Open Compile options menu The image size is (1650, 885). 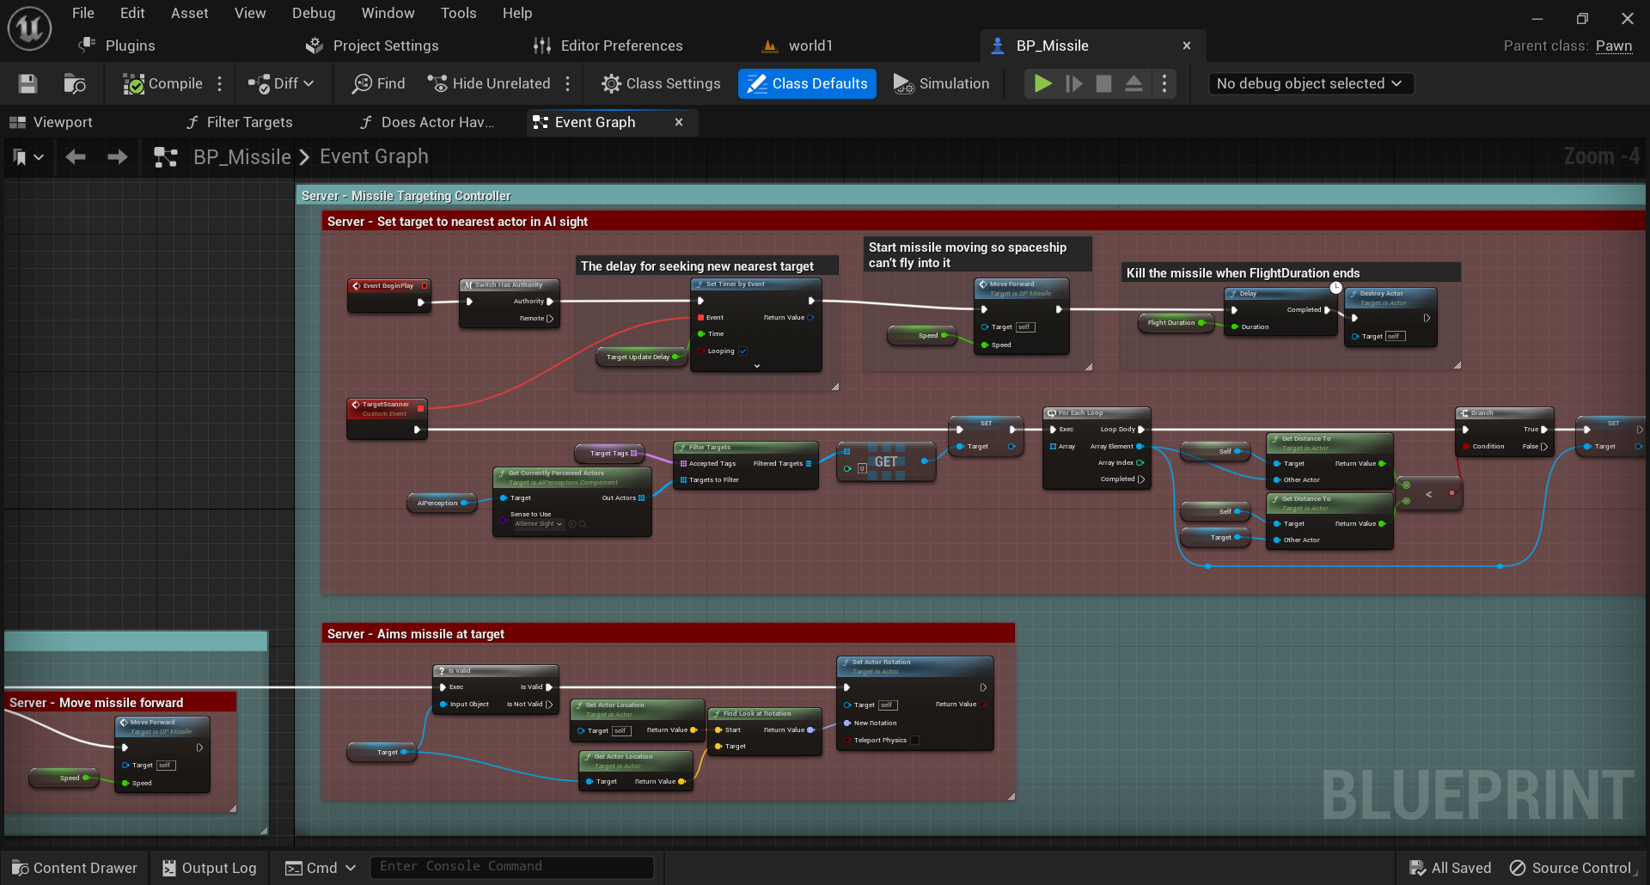coord(220,83)
